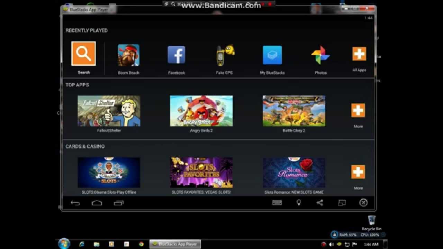Open Slots Favorites Vegas Slots thumbnail
The image size is (443, 249).
[x=201, y=173]
